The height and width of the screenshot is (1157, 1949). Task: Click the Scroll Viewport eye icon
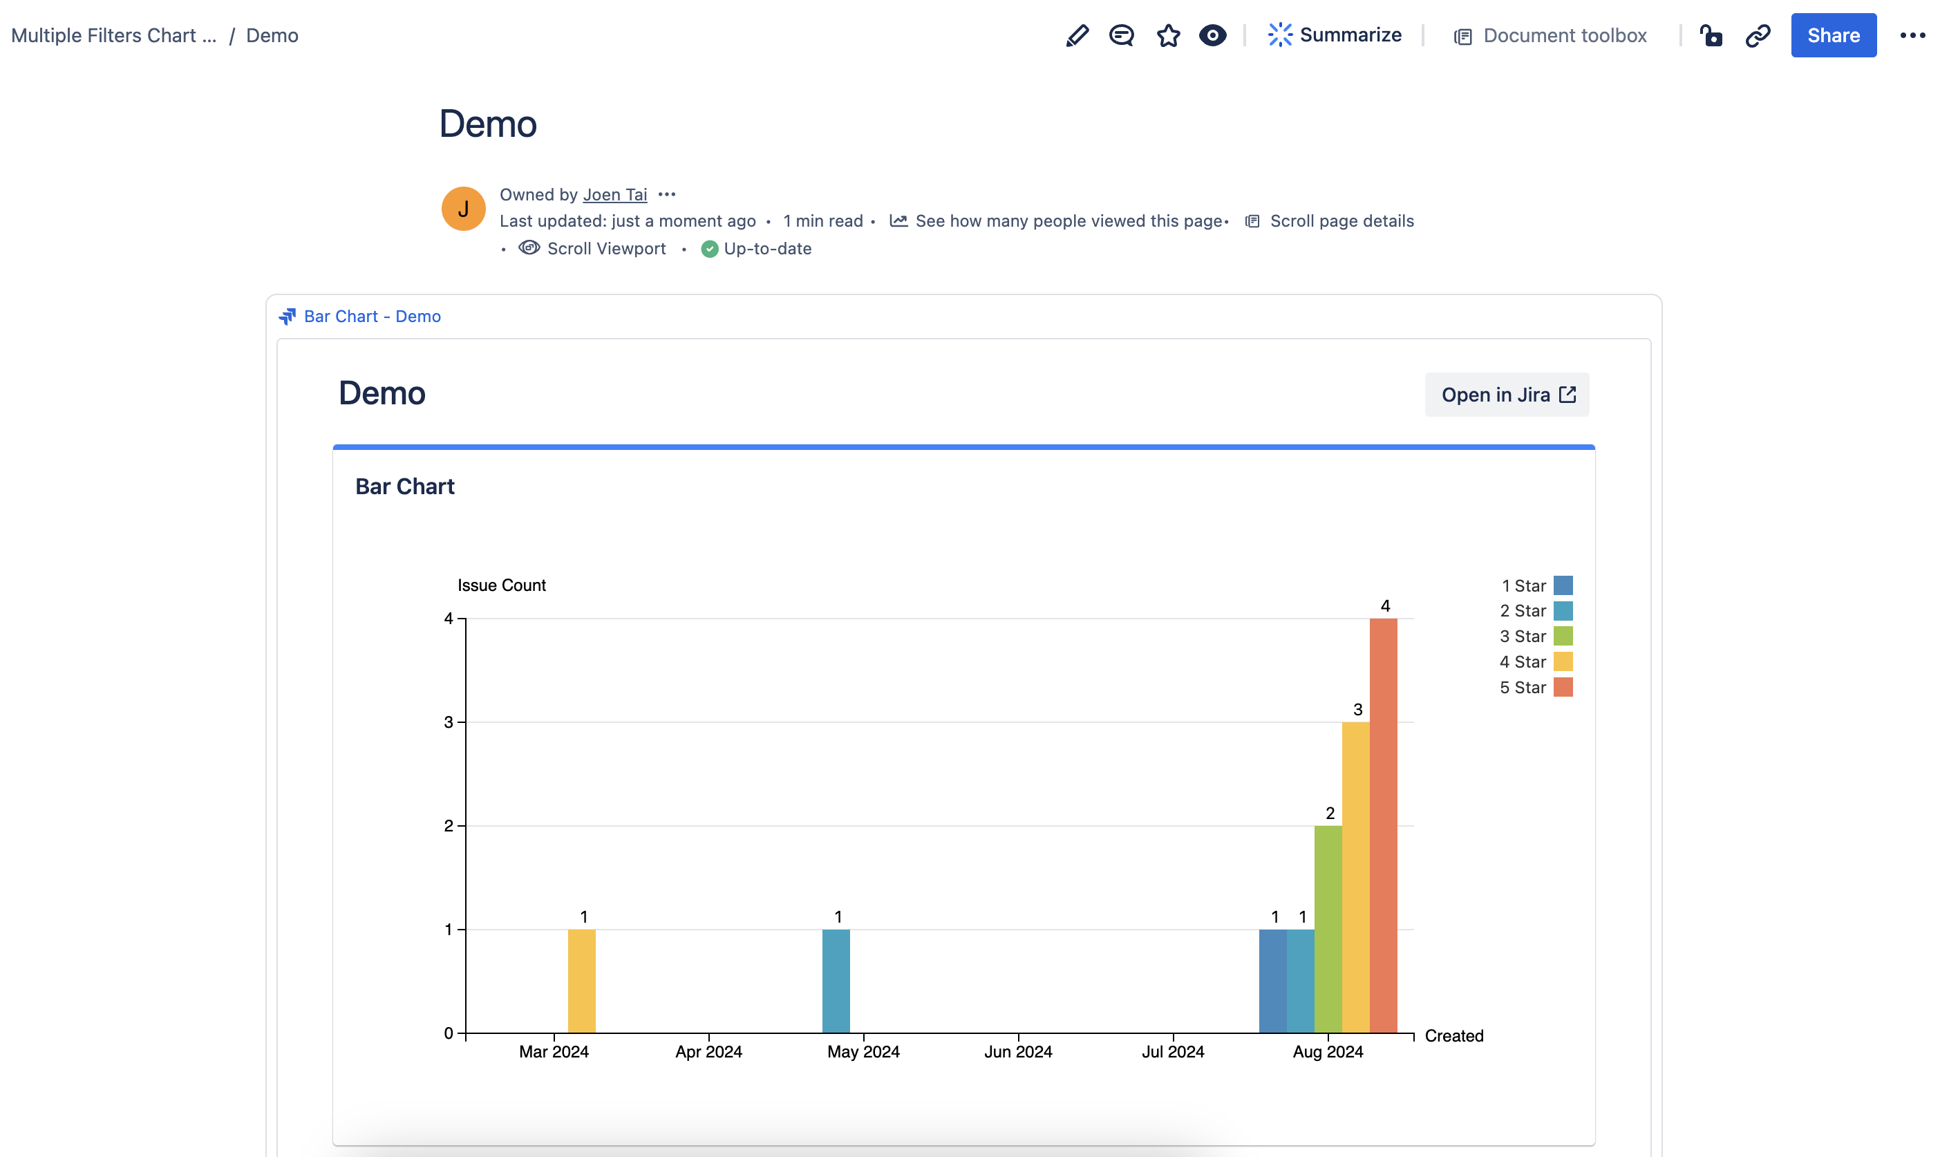(529, 248)
